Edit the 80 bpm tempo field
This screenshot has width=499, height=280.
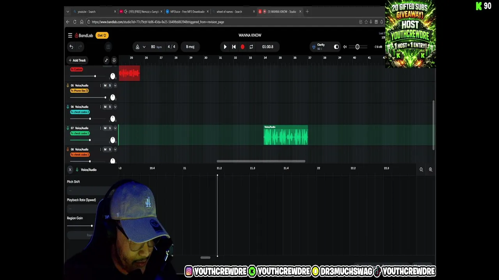pyautogui.click(x=156, y=47)
